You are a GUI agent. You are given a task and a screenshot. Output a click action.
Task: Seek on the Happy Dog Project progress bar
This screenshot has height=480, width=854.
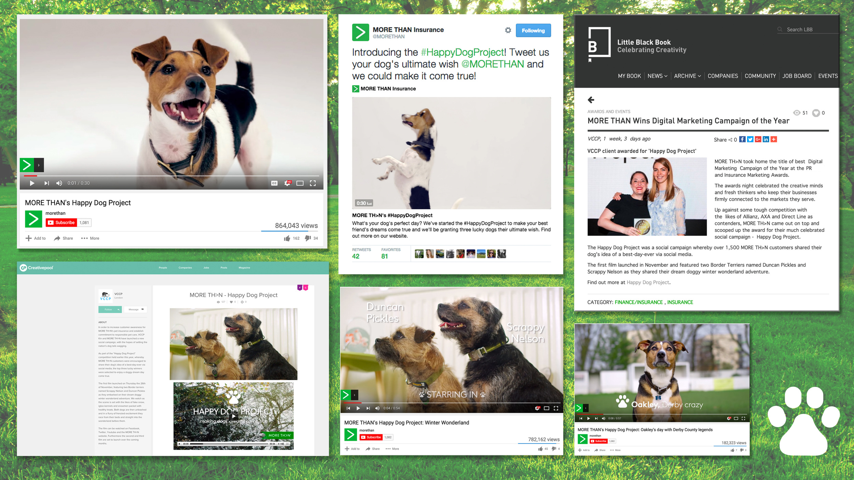171,176
